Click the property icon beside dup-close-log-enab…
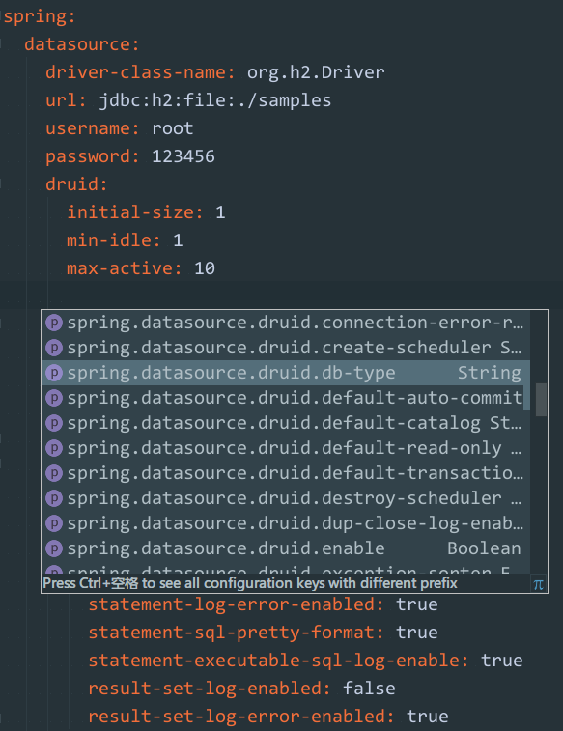Screen dimensions: 563x731 pos(54,524)
